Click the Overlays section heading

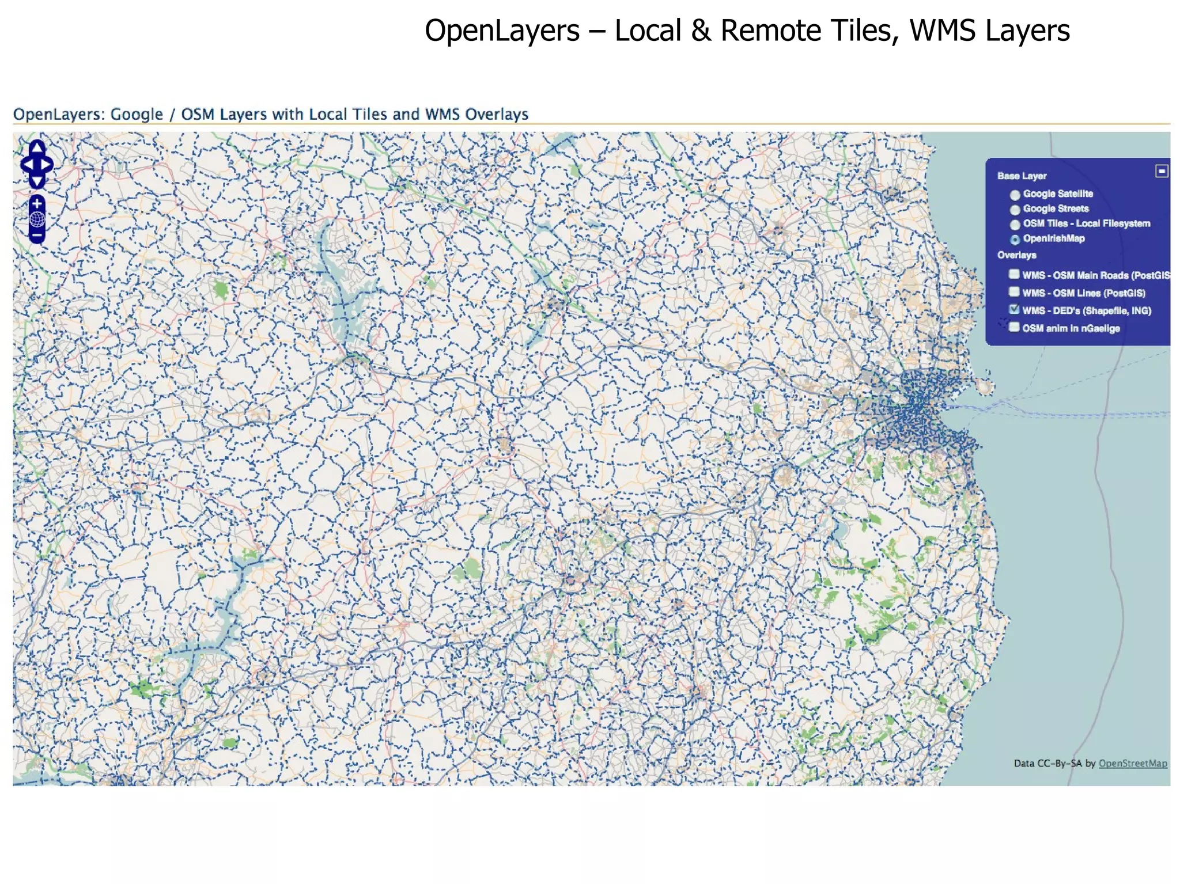(1016, 255)
